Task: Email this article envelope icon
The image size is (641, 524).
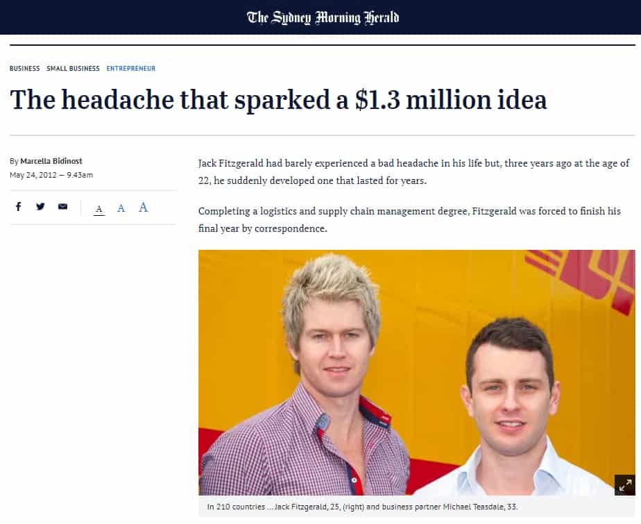Action: [62, 207]
